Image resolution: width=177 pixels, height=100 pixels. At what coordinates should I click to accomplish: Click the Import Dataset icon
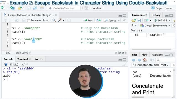tap(147, 20)
